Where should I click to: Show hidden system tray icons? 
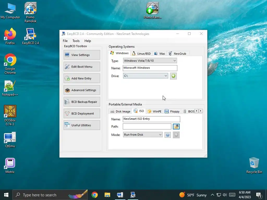pyautogui.click(x=212, y=195)
